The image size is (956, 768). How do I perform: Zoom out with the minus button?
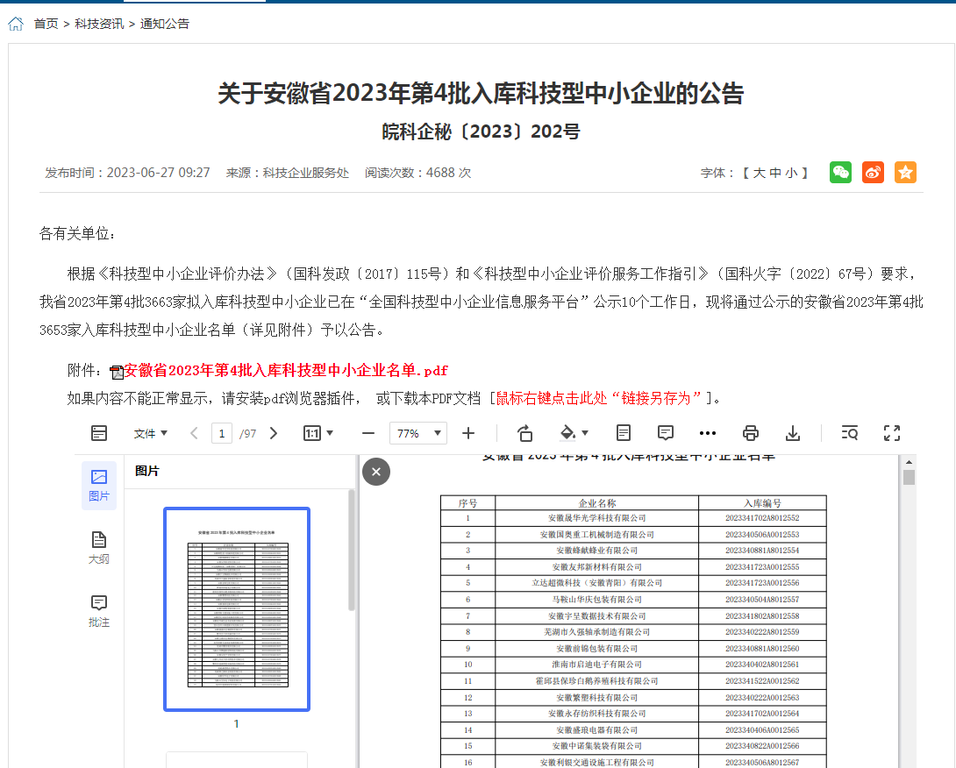click(368, 433)
